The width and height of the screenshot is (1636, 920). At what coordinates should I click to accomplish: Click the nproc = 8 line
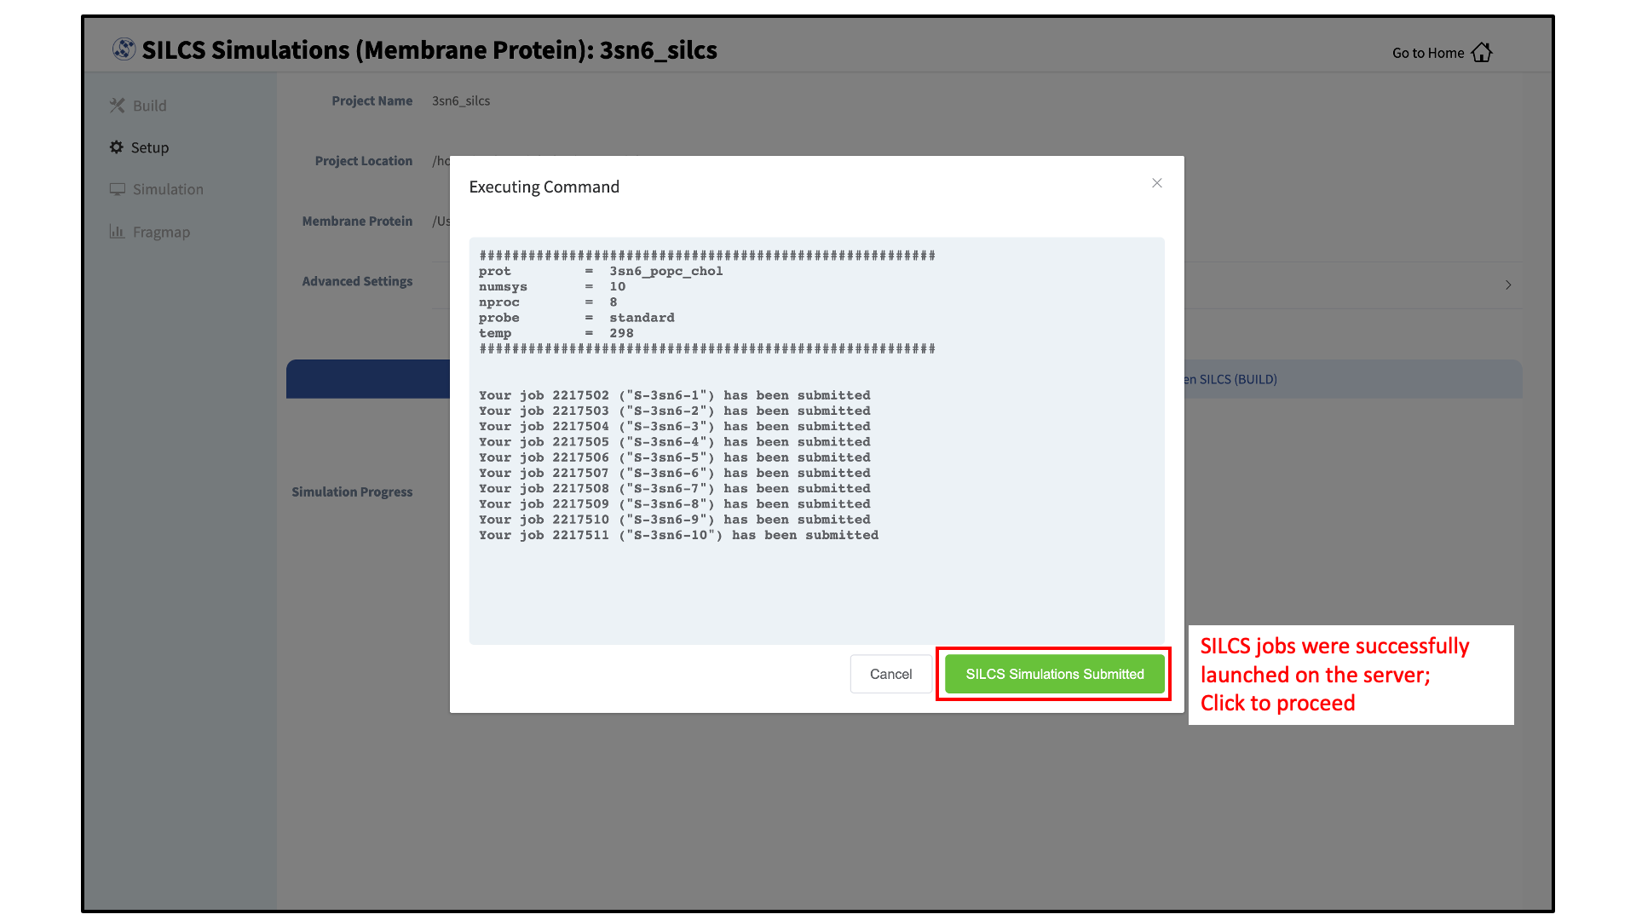[x=548, y=302]
